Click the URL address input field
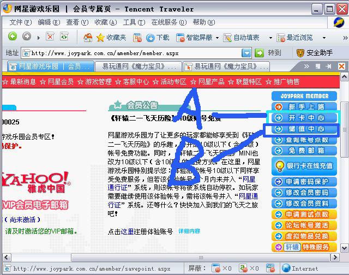349x275 pixels. click(136, 53)
